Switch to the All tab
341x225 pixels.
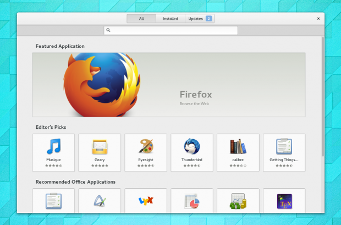coord(141,19)
